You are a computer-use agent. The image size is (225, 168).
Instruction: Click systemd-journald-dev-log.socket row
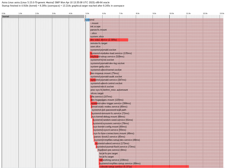click(108, 63)
